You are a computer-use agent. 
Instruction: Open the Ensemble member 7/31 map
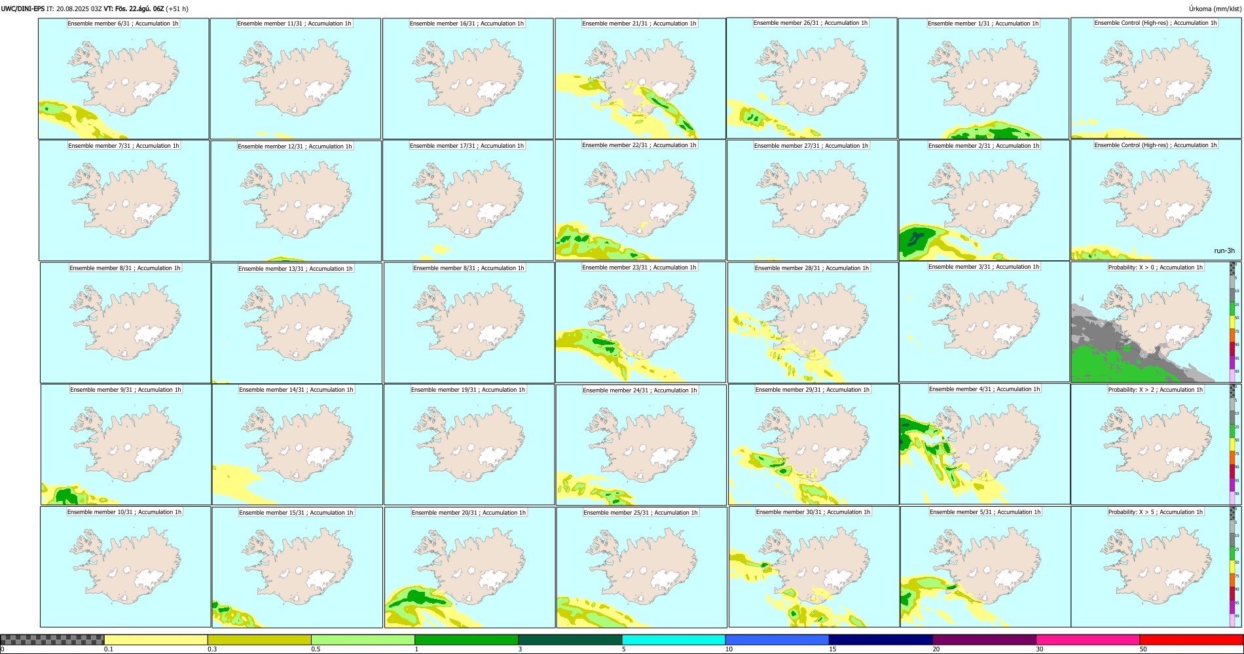(124, 201)
